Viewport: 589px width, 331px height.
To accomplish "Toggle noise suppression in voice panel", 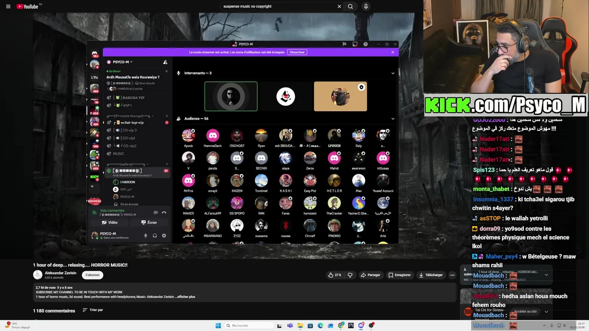I will tap(156, 212).
